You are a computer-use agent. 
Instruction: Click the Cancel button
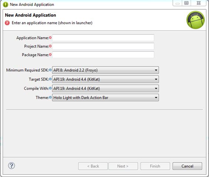187,166
